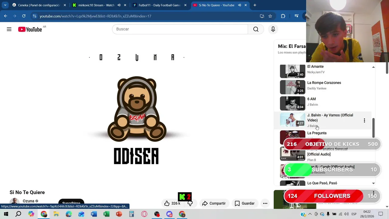Mute the YouTube tab audio icon

(x=239, y=5)
